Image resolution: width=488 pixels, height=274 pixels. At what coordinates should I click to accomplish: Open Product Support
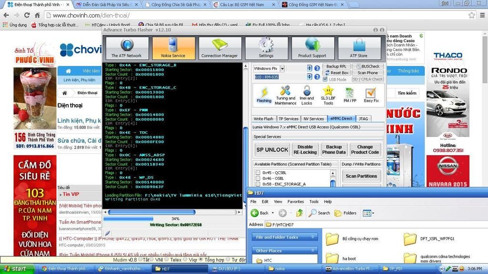(313, 48)
